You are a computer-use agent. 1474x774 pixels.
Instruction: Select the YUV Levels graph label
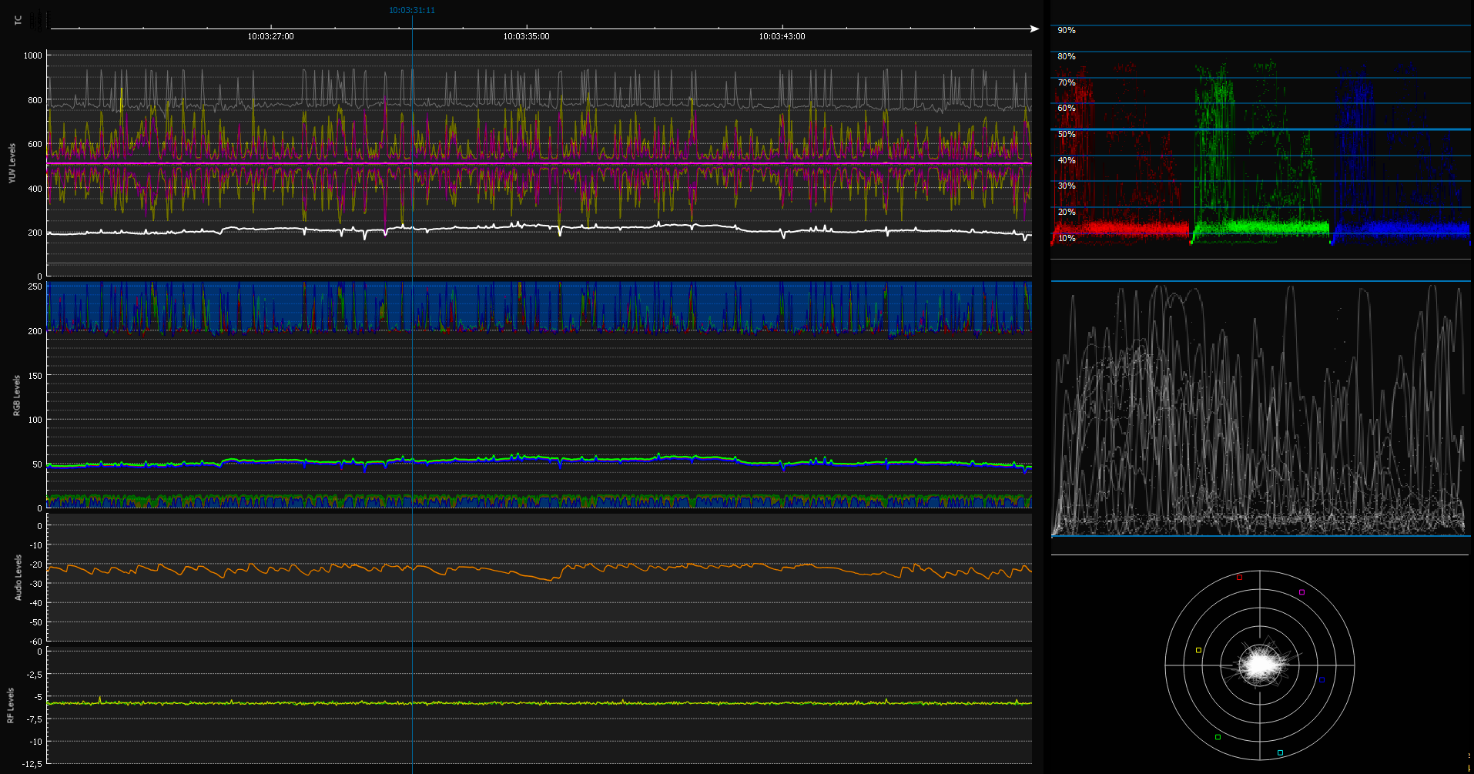12,163
